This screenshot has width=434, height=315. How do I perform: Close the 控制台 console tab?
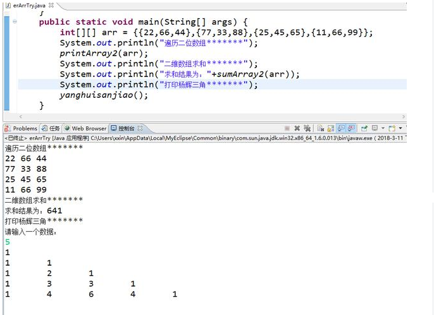140,128
